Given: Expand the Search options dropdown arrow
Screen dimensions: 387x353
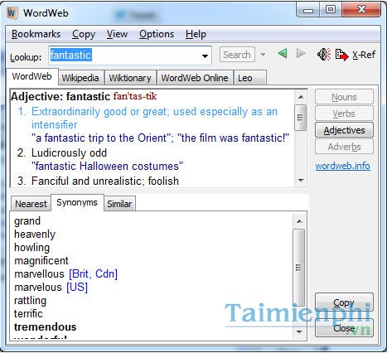Looking at the screenshot, I should (263, 55).
